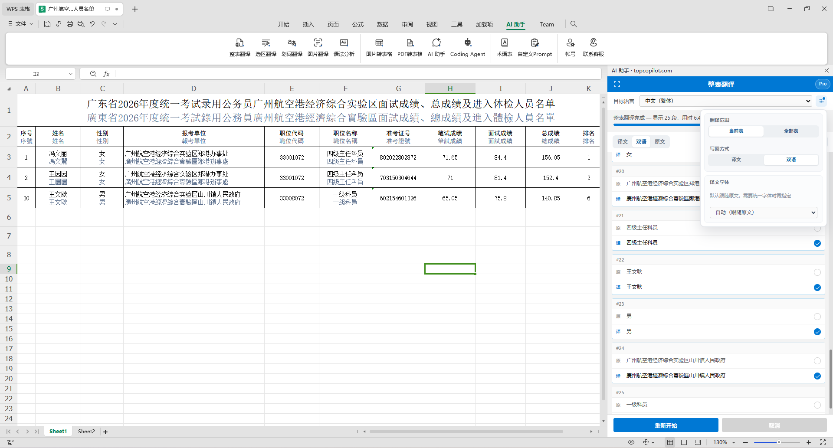Open the 文件 menu dropdown
833x448 pixels.
pyautogui.click(x=20, y=24)
